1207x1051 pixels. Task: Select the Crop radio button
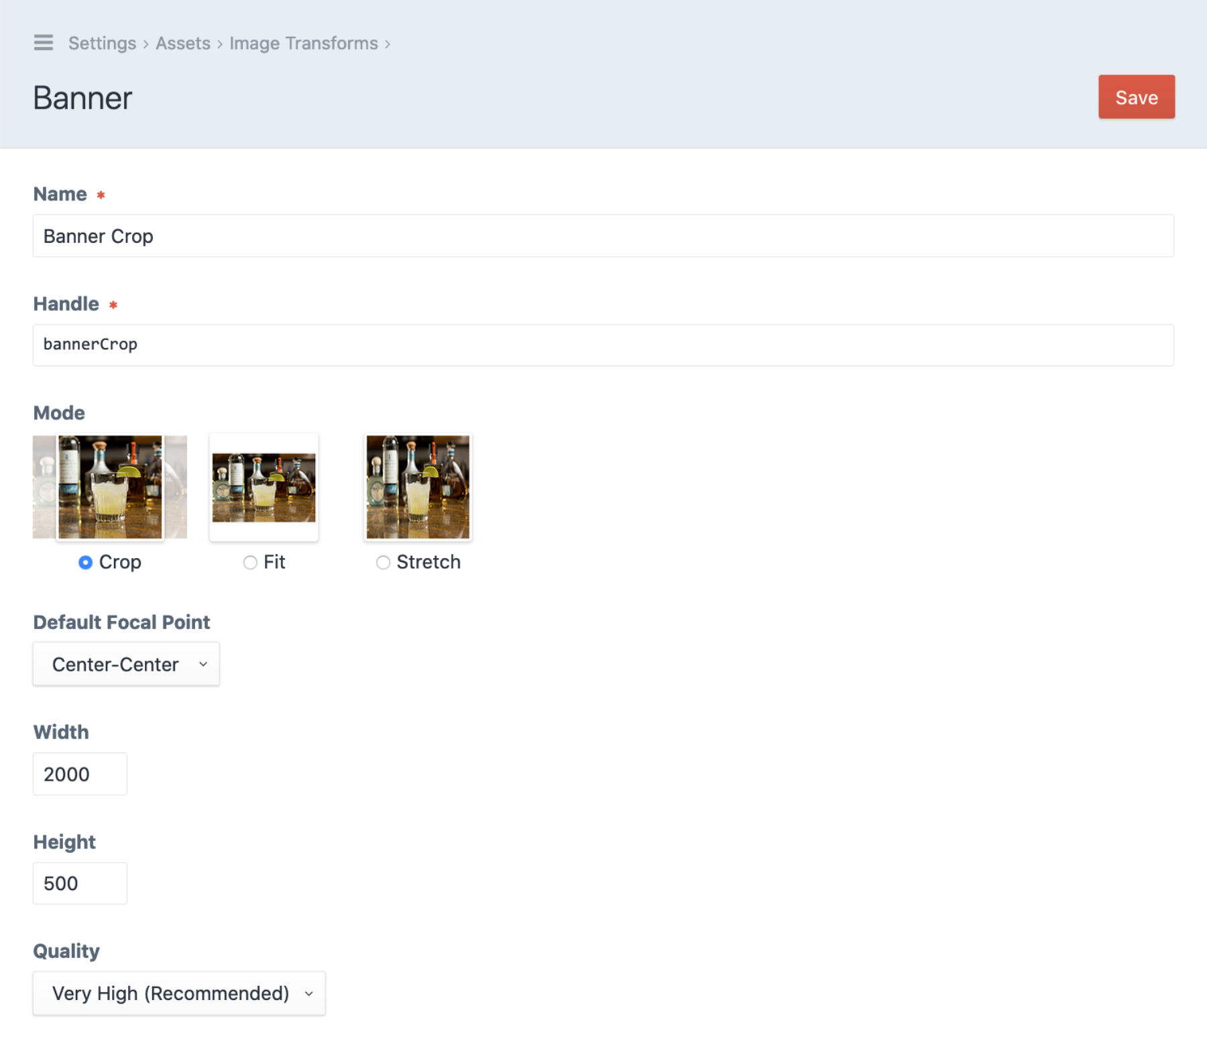click(x=85, y=562)
